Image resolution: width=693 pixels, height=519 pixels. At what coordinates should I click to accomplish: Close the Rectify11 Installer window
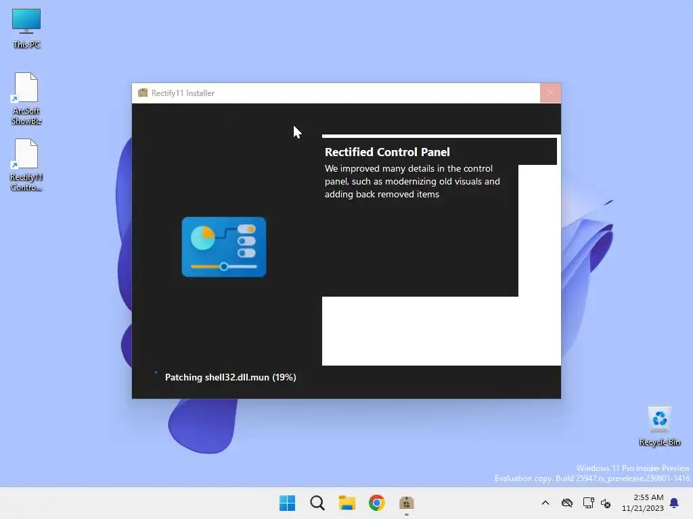click(x=550, y=93)
